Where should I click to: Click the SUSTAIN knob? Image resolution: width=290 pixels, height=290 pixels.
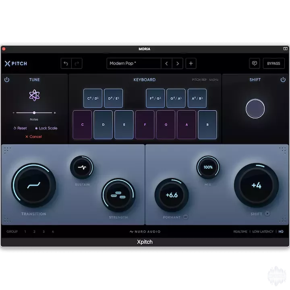[82, 168]
